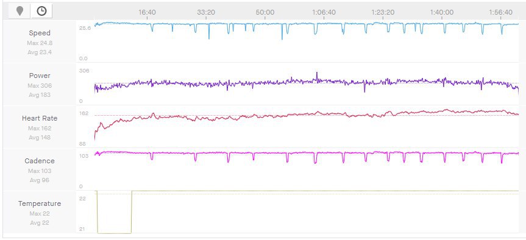Click the 1:56:40 time axis marker

pos(500,12)
